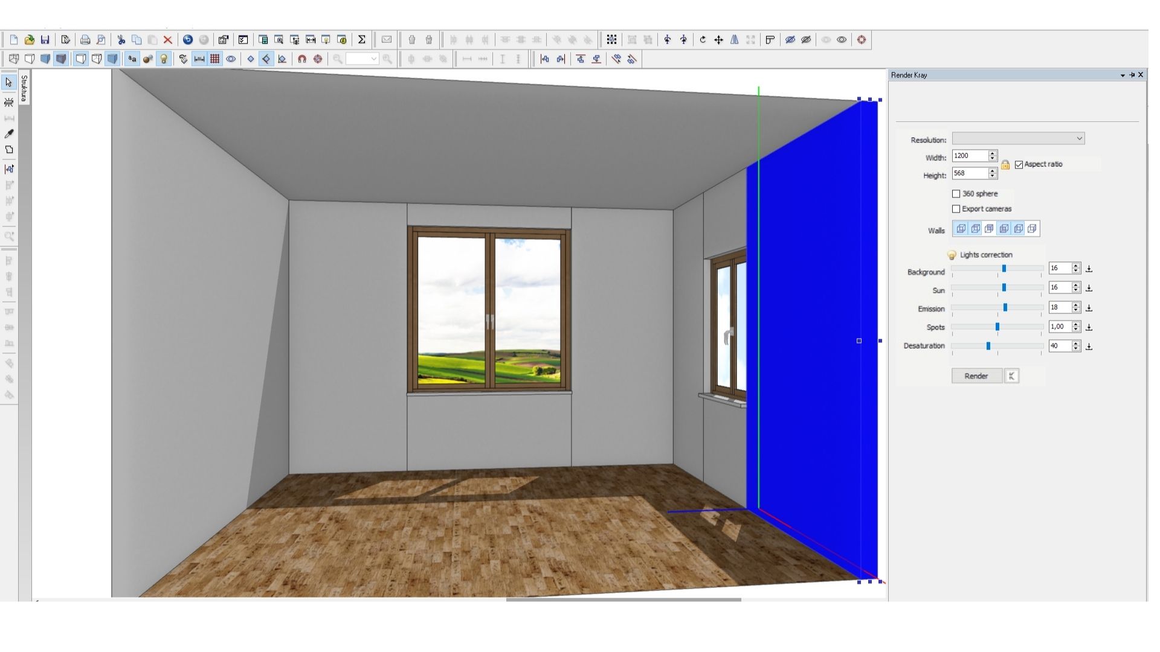Click the Desaturation slider handle

click(988, 346)
